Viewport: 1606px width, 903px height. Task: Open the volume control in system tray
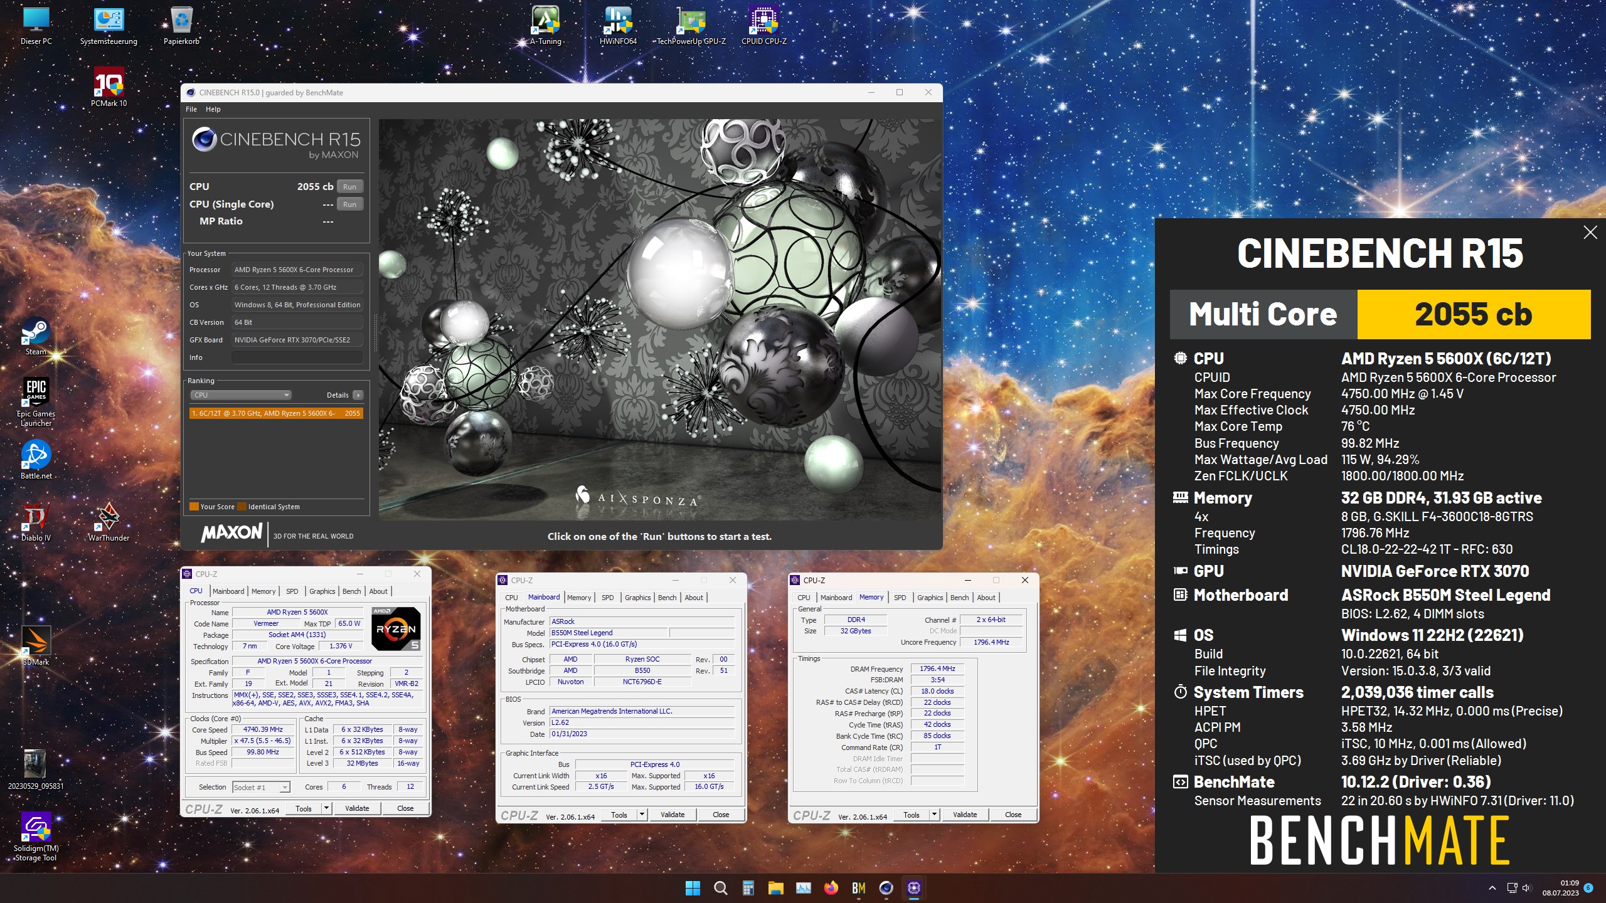[x=1526, y=888]
